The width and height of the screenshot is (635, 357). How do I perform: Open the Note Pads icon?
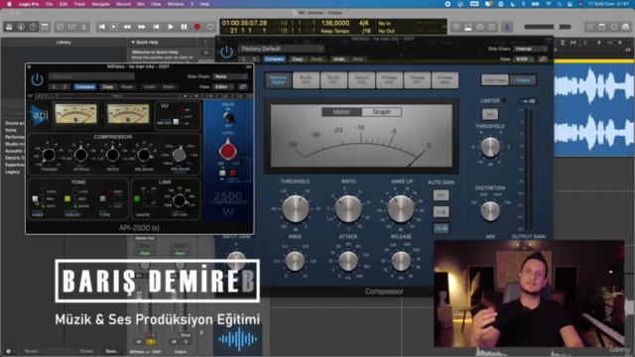(602, 27)
